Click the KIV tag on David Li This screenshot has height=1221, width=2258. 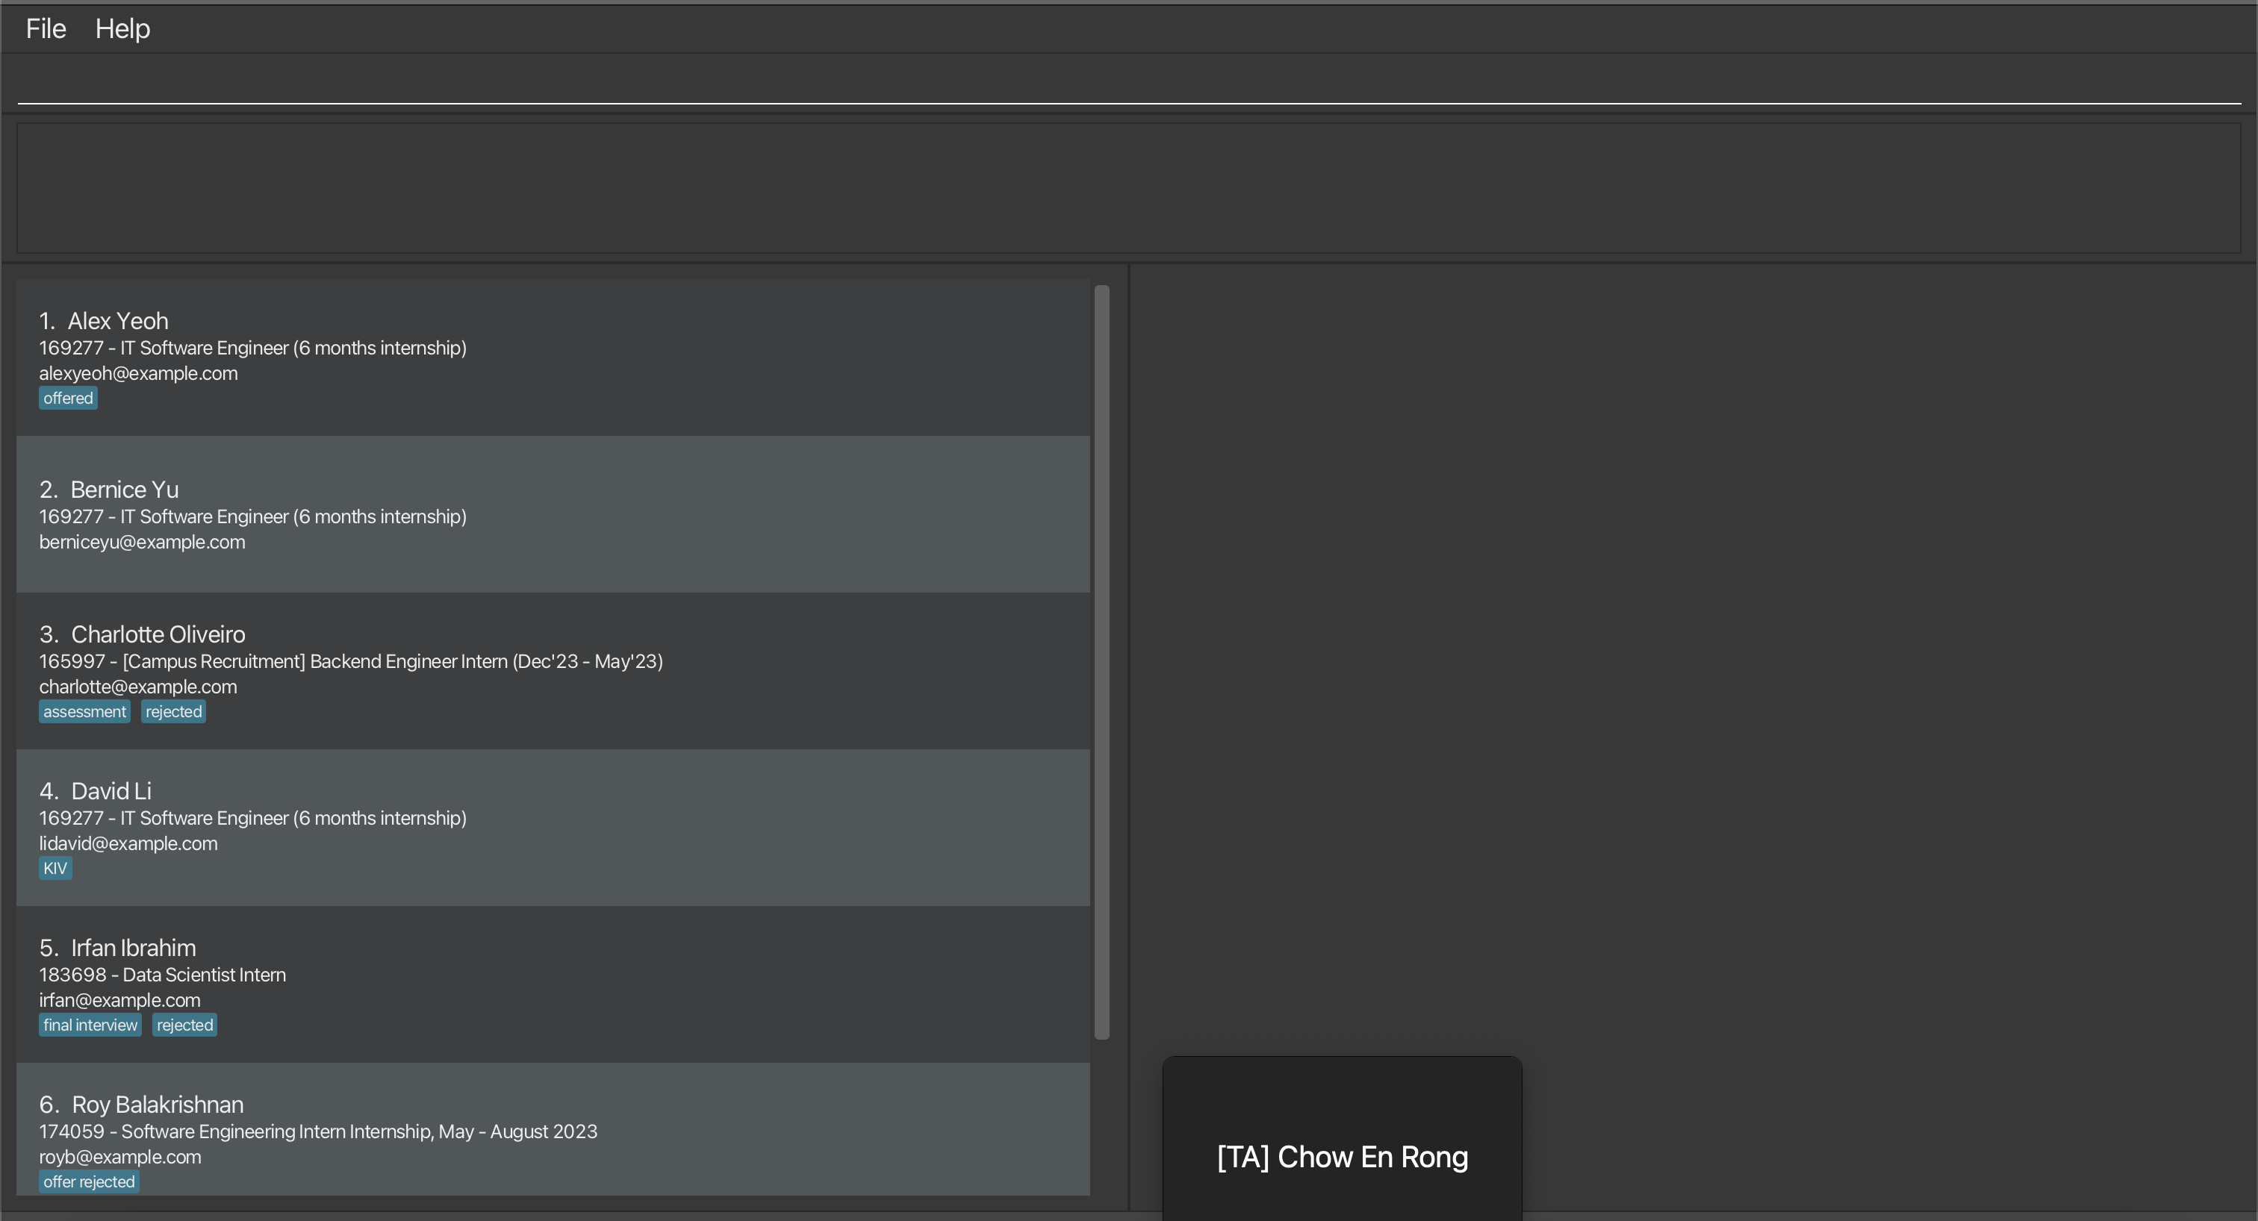point(55,869)
